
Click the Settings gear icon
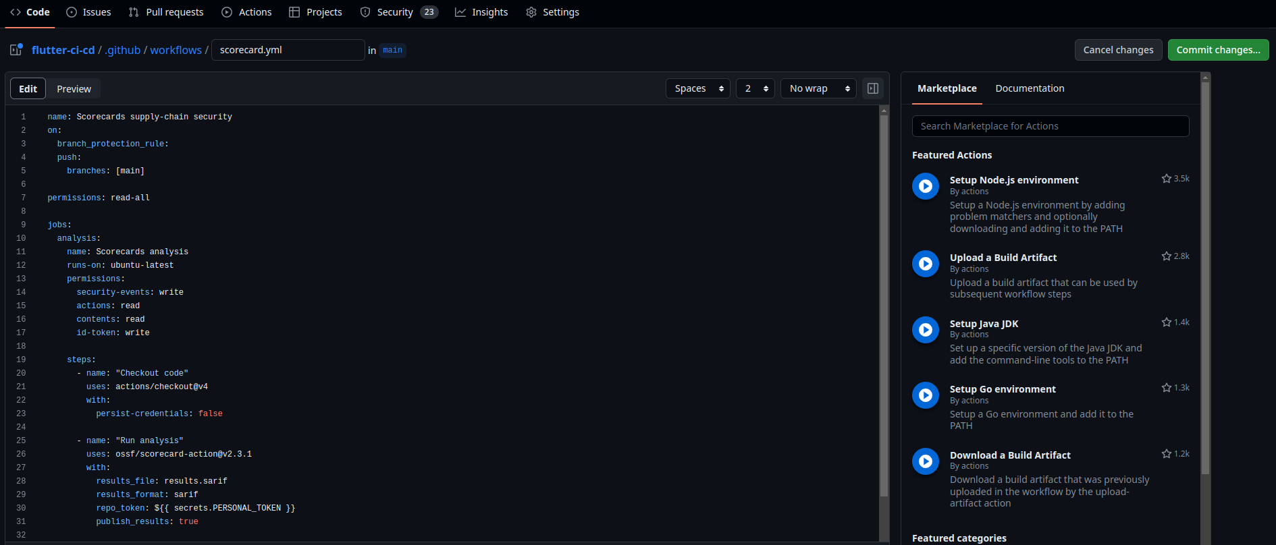[x=531, y=12]
